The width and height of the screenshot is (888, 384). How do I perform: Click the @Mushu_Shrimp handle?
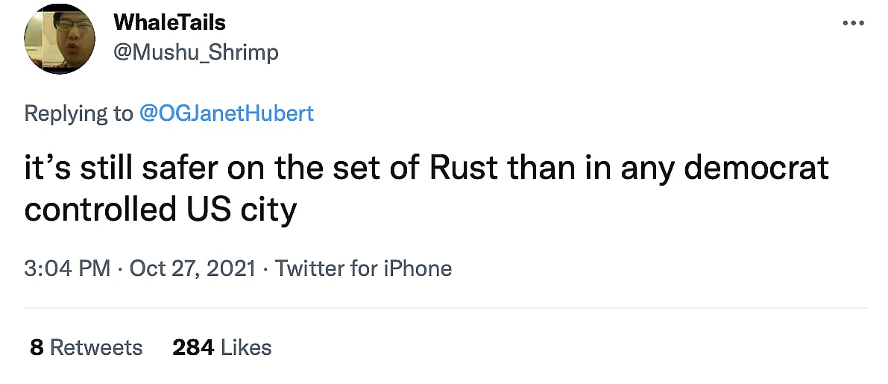pyautogui.click(x=195, y=53)
